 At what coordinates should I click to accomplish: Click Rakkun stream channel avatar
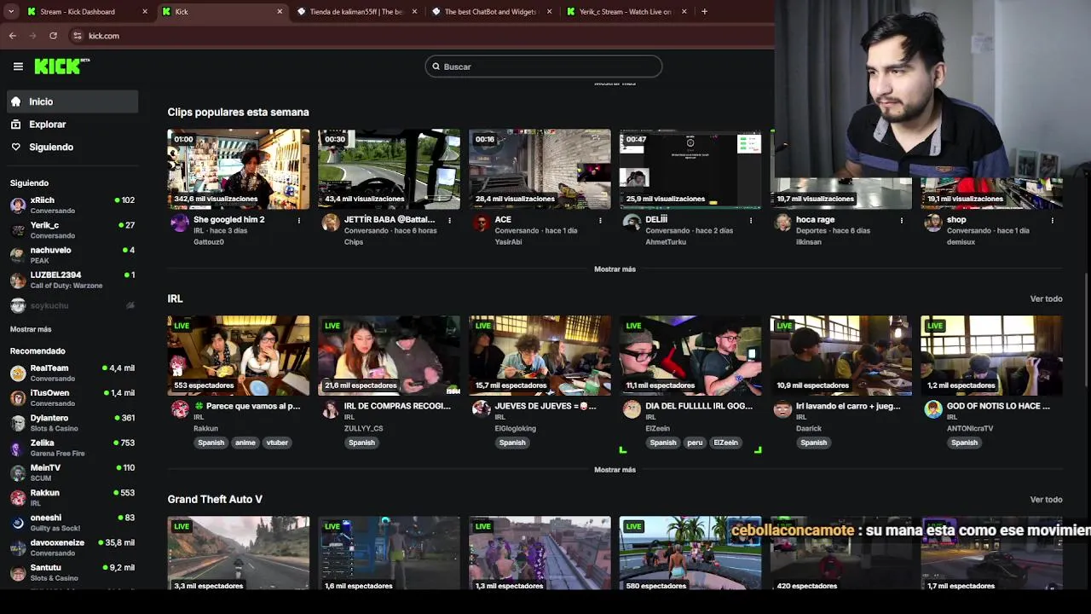[180, 409]
